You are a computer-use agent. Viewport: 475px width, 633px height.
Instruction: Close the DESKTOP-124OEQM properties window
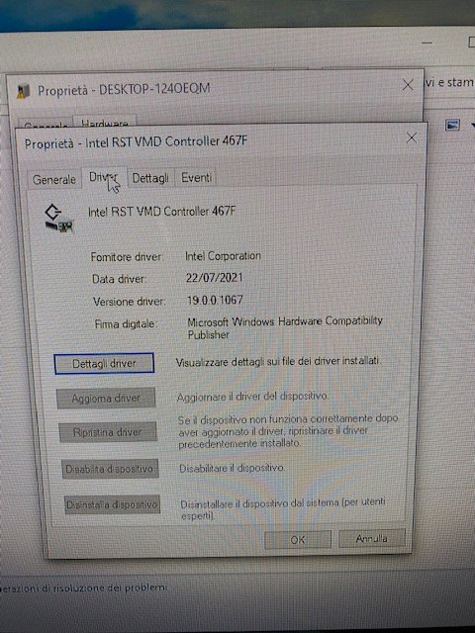(x=408, y=85)
